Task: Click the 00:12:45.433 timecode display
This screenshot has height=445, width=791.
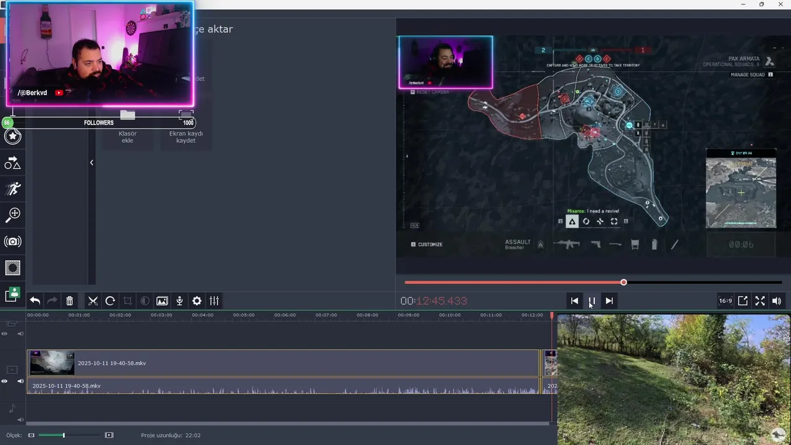Action: click(433, 301)
